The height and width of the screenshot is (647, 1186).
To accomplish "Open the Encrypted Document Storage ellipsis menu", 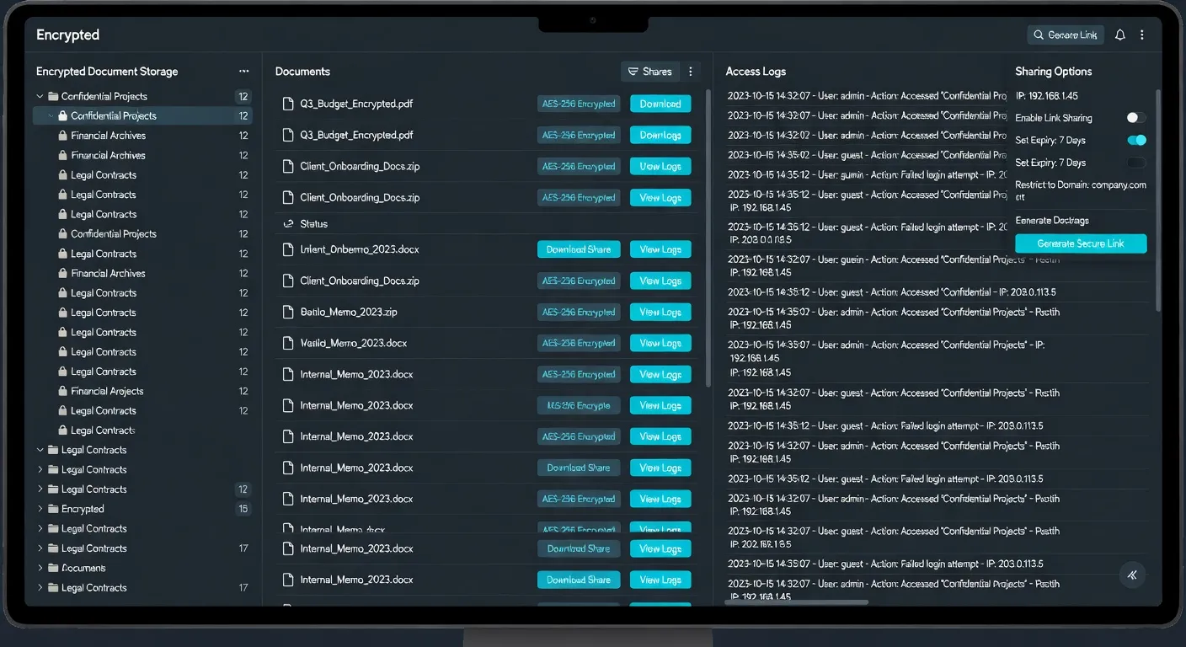I will click(x=243, y=72).
